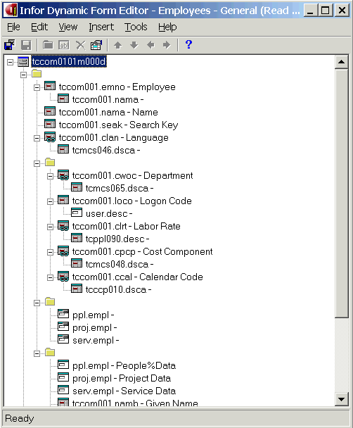Click the folder icon above tccom001.cwoc - Department

[50, 163]
